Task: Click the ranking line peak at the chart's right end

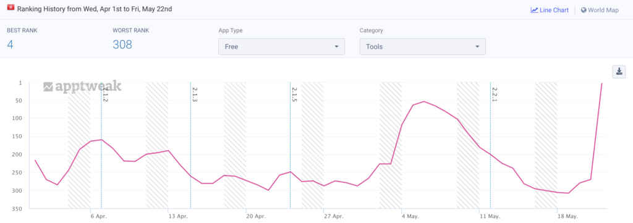Action: click(602, 84)
